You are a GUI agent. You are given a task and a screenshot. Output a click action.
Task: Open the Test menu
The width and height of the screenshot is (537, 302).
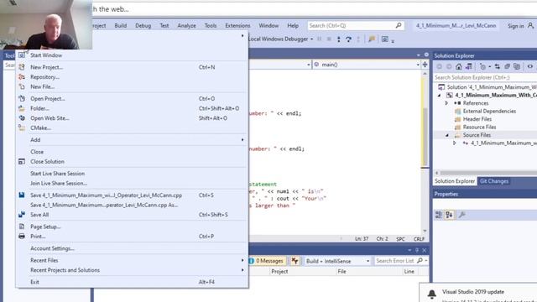point(164,26)
